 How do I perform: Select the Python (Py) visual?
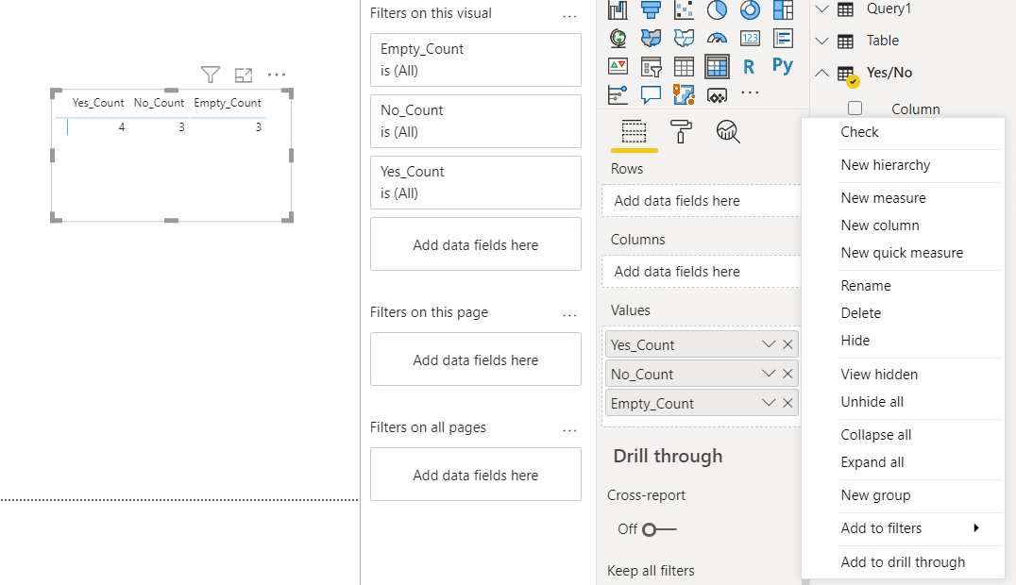783,65
